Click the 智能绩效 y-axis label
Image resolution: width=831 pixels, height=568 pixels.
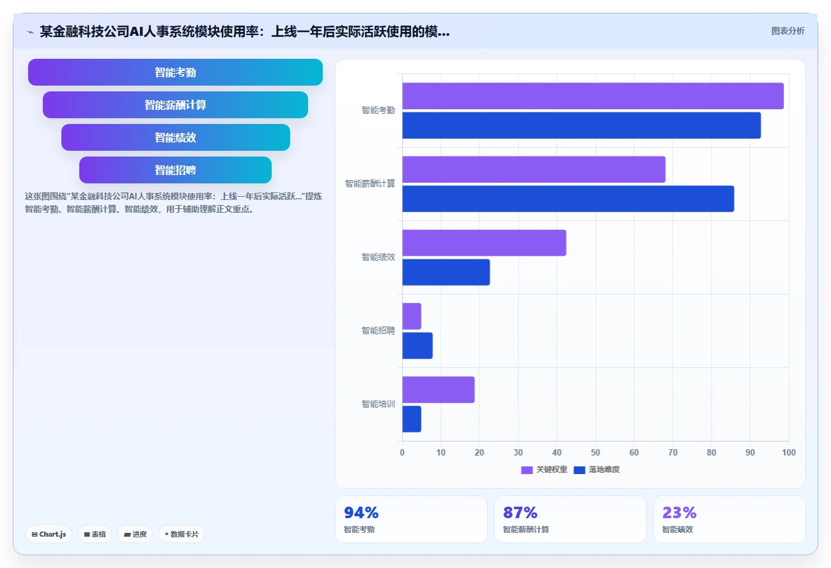click(378, 257)
